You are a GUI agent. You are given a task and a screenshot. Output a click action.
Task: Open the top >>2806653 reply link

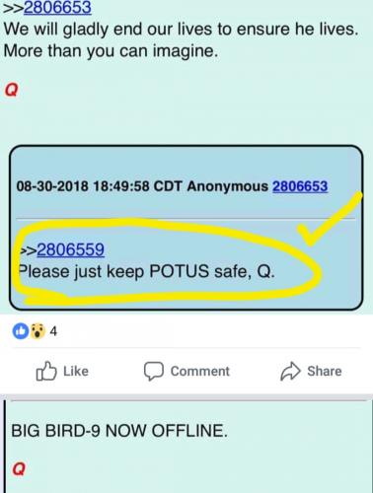coord(47,8)
